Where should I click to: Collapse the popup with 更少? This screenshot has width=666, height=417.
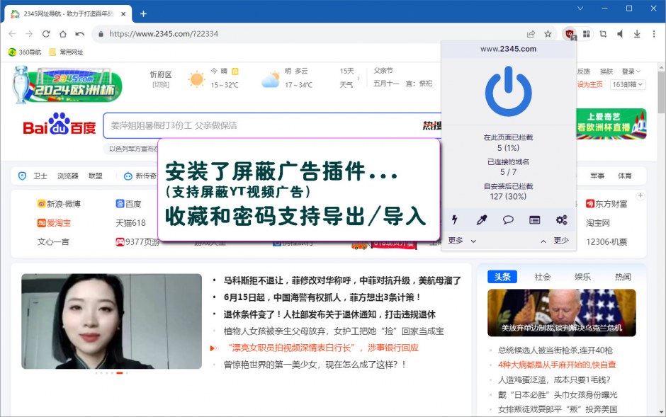(x=555, y=241)
